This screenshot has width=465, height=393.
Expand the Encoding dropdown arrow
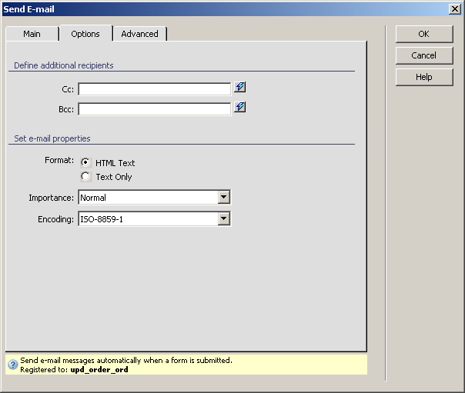pyautogui.click(x=223, y=219)
